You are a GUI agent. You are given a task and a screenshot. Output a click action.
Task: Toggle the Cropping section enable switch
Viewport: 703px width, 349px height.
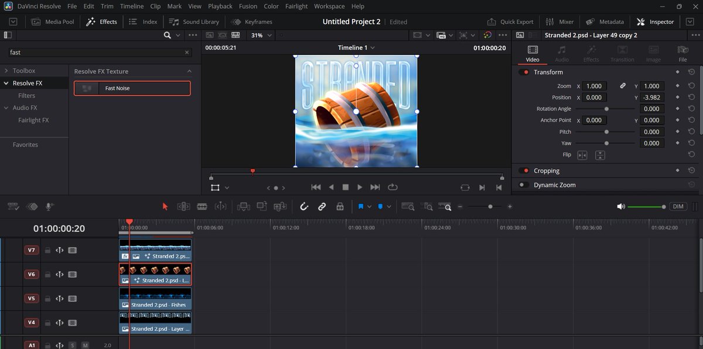(524, 171)
